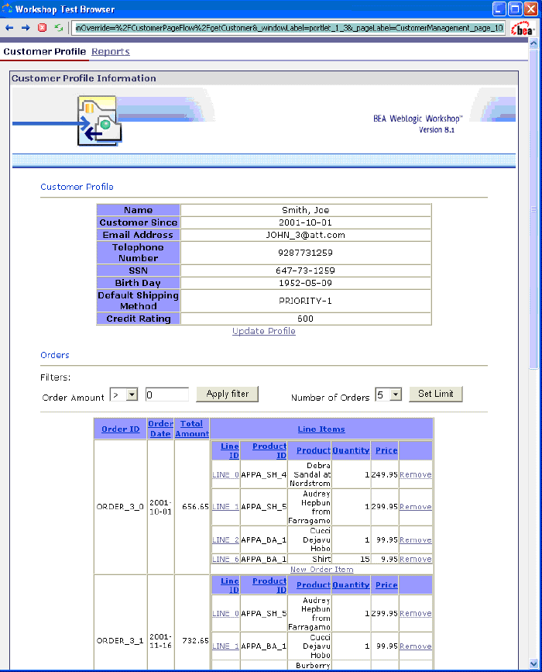Click the scrollbar down arrow

[533, 663]
